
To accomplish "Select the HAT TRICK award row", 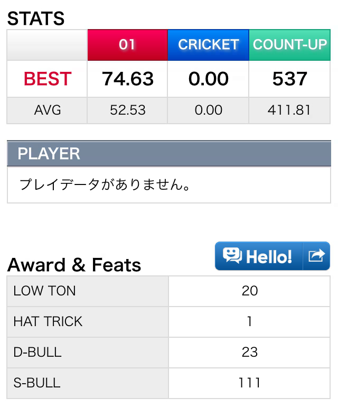I will click(168, 321).
